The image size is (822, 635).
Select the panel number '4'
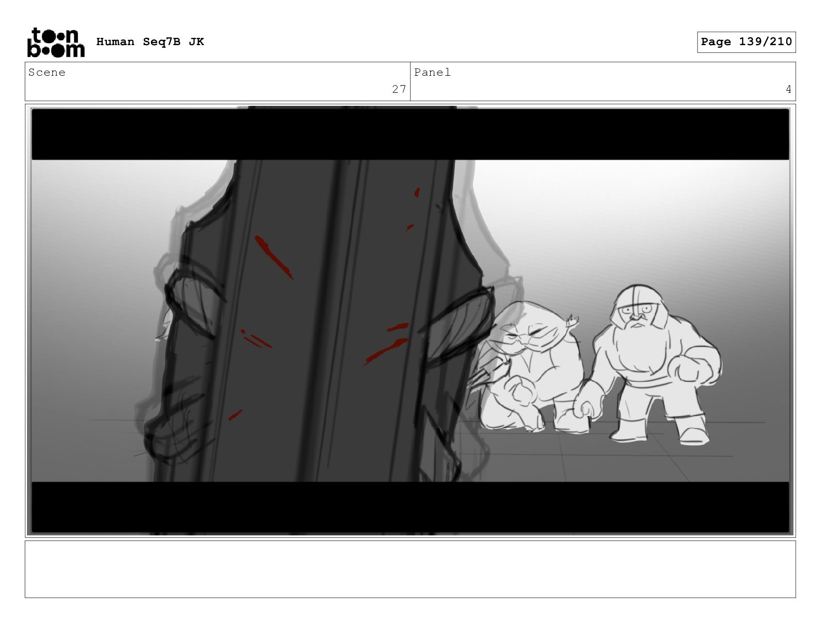(x=788, y=89)
